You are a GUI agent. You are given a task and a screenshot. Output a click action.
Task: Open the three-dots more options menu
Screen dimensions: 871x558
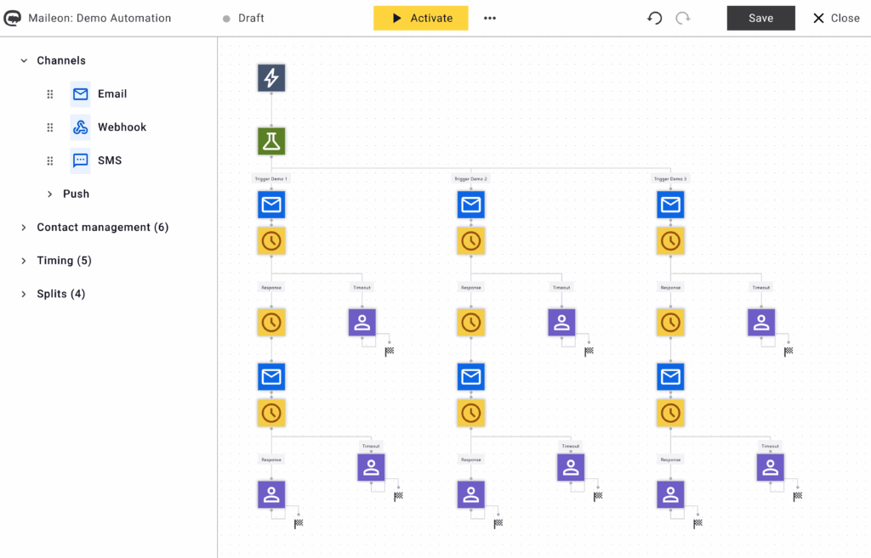point(490,18)
